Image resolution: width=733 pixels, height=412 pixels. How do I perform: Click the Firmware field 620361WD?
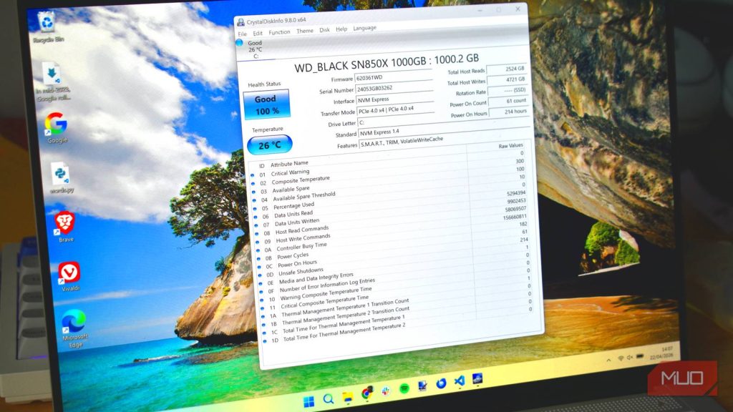click(x=393, y=76)
